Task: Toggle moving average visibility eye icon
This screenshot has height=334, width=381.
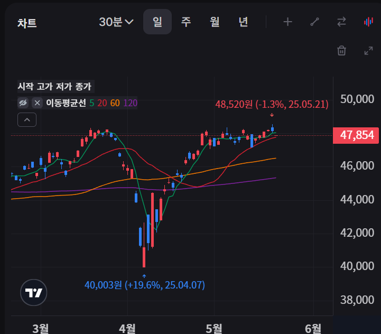Action: 23,103
